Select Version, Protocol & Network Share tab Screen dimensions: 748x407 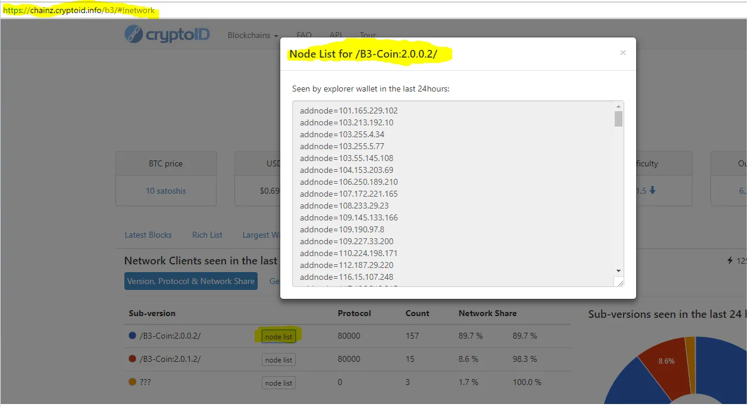tap(191, 281)
